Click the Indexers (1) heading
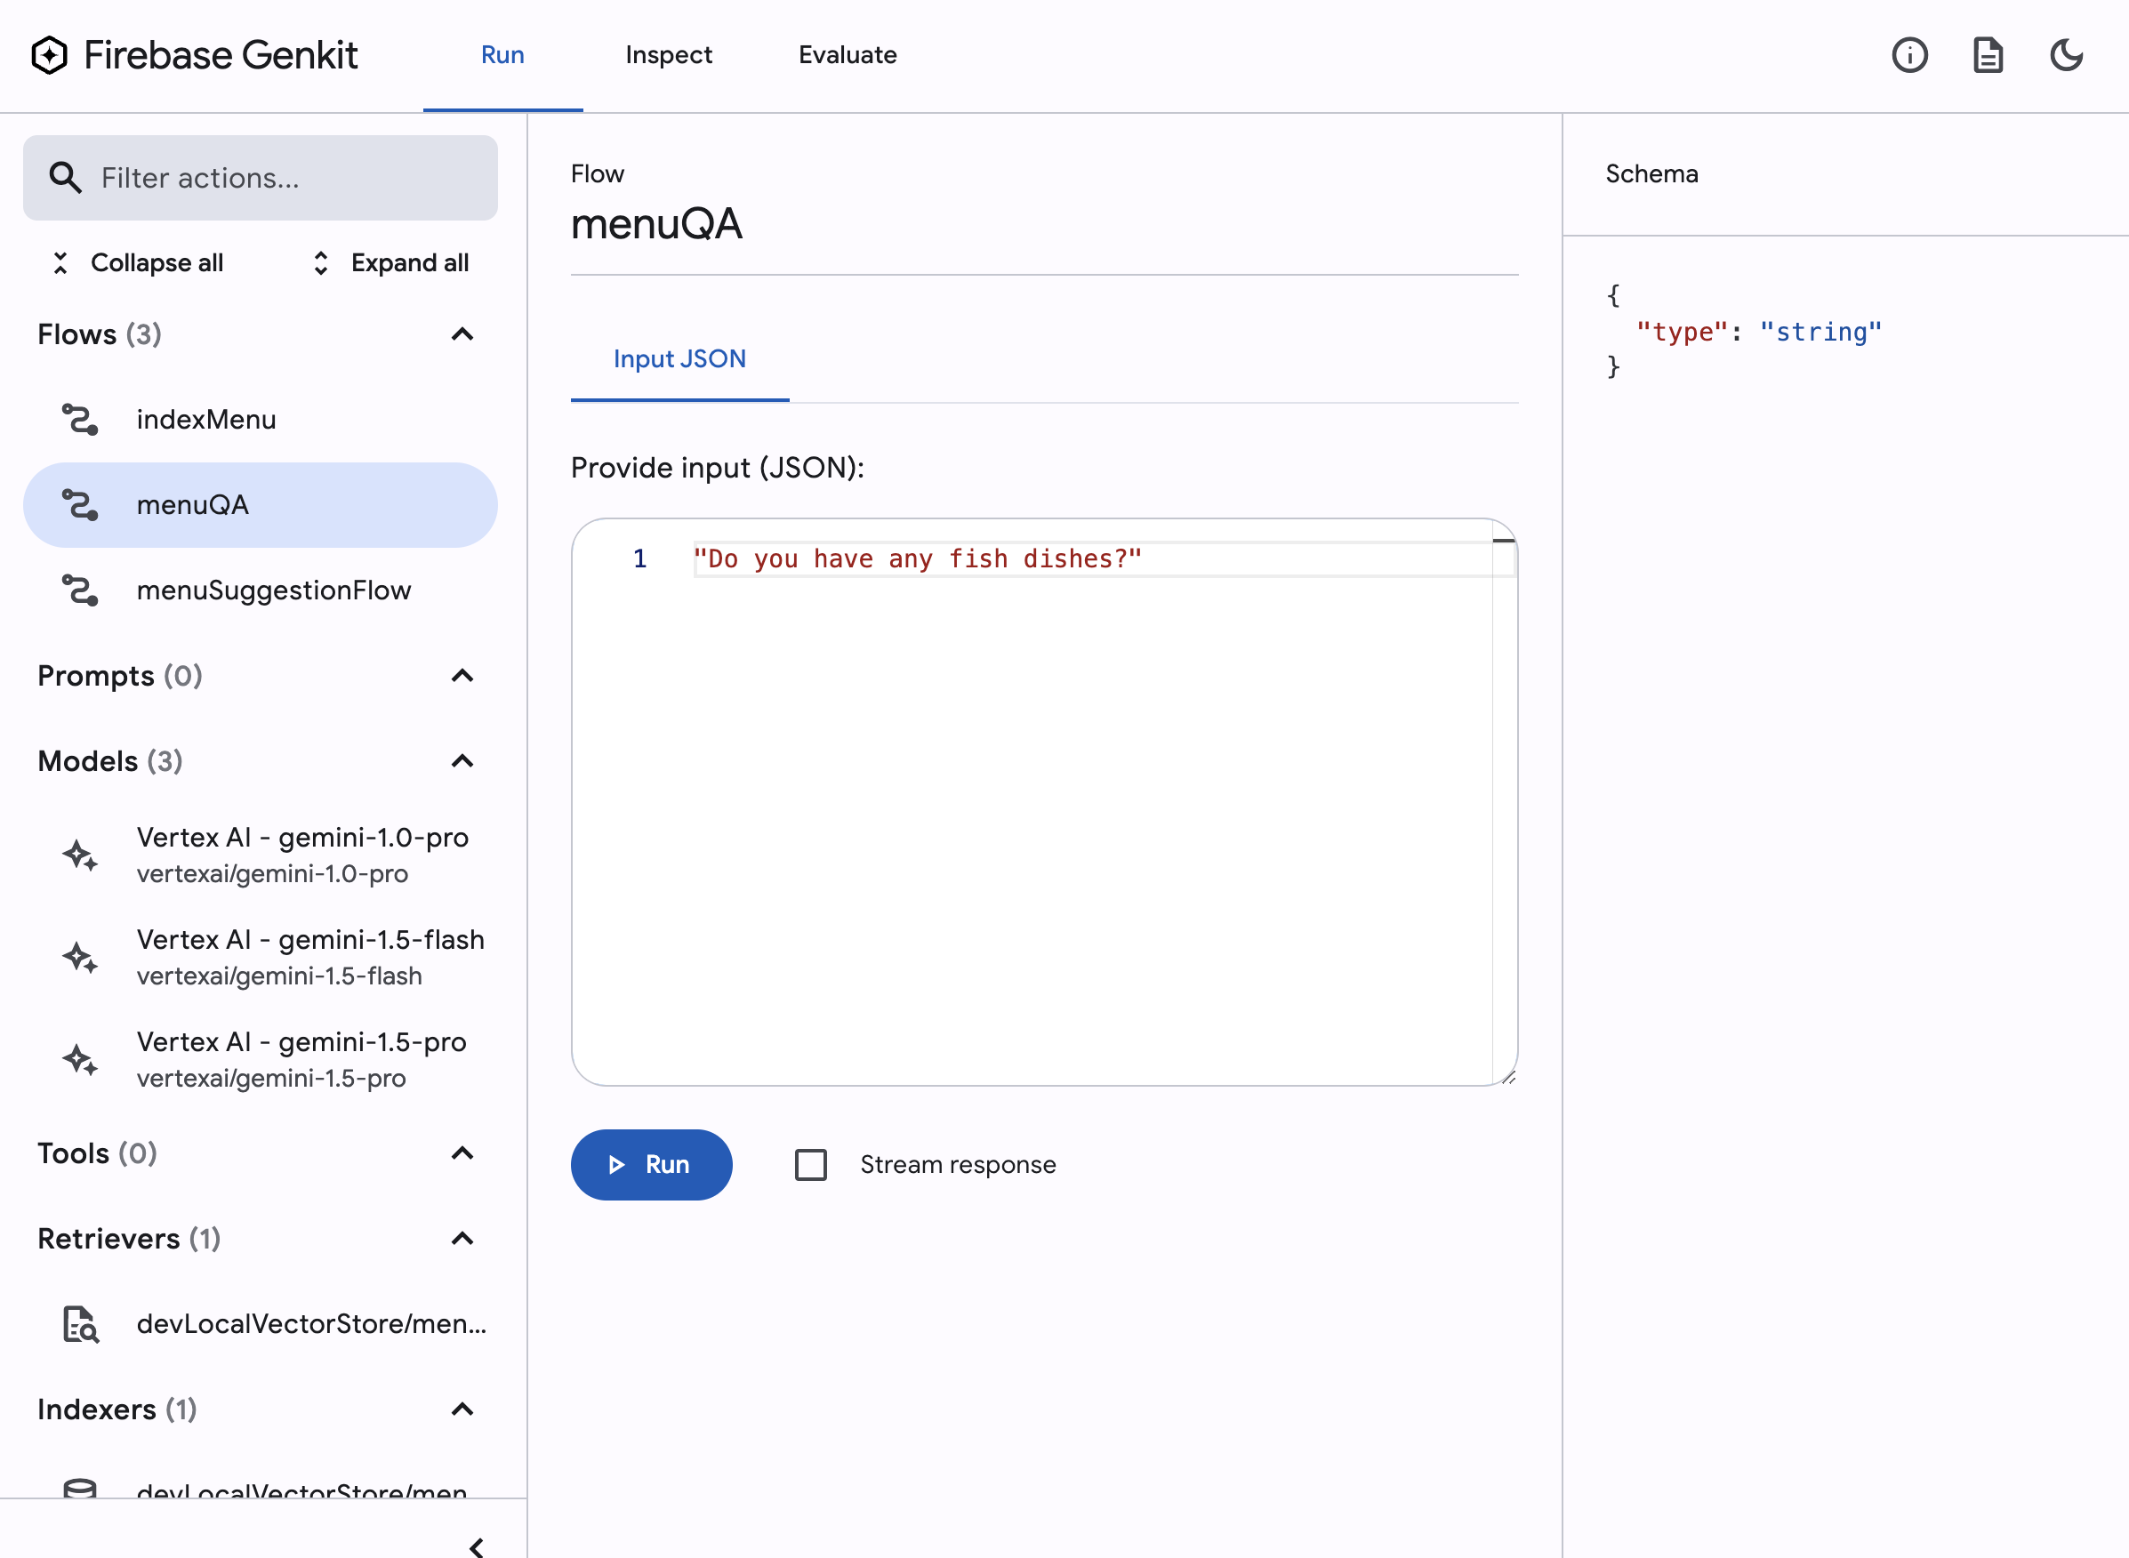This screenshot has width=2129, height=1558. [118, 1409]
